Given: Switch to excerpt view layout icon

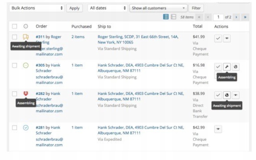Looking at the screenshot, I should point(173,17).
